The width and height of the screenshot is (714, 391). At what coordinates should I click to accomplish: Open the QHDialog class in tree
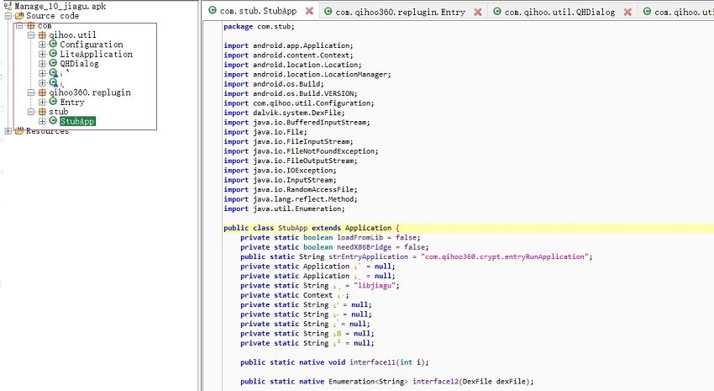[79, 63]
